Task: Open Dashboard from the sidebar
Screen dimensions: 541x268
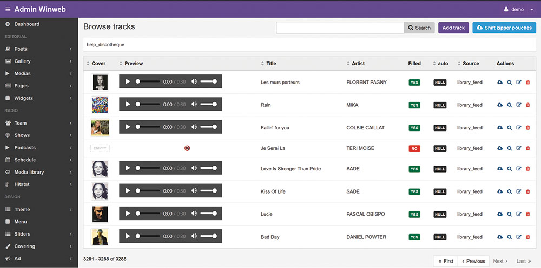Action: [27, 24]
